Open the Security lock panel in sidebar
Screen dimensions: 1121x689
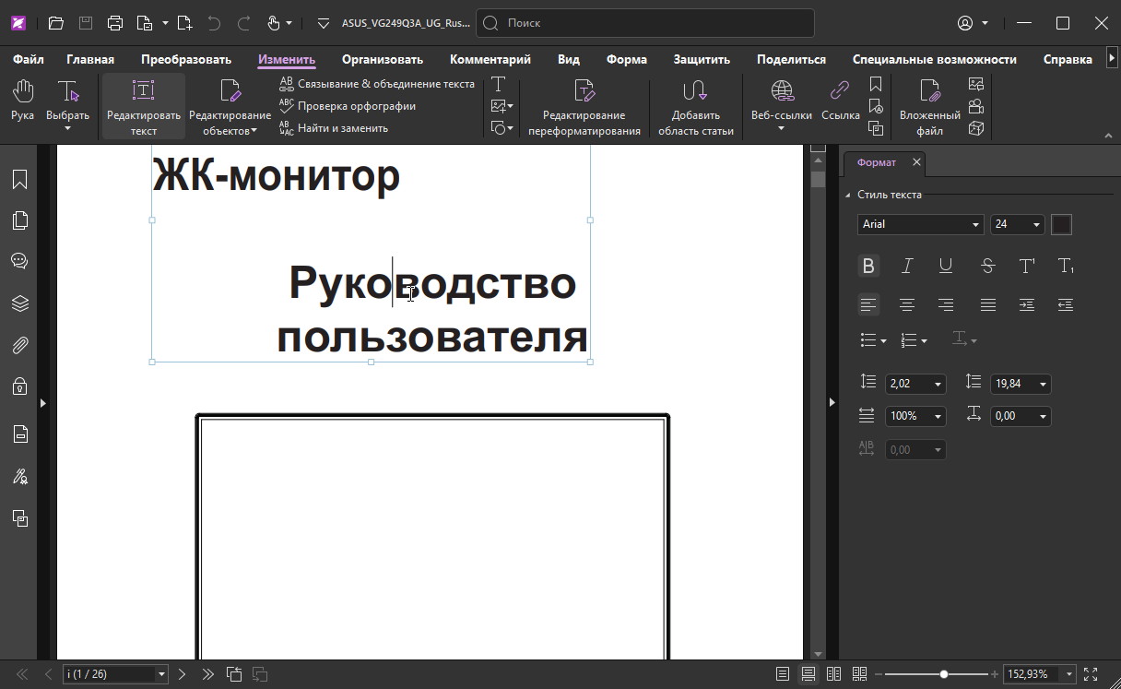(x=19, y=386)
